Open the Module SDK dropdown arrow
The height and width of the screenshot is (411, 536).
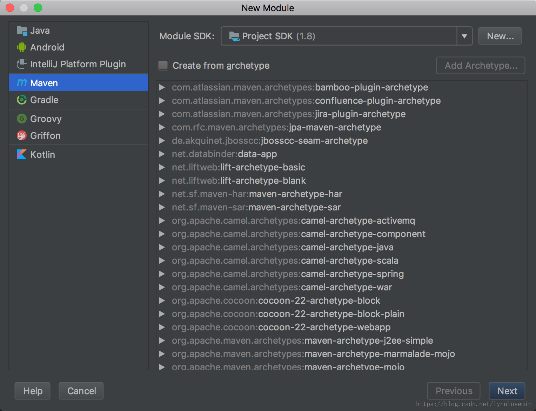click(x=464, y=36)
